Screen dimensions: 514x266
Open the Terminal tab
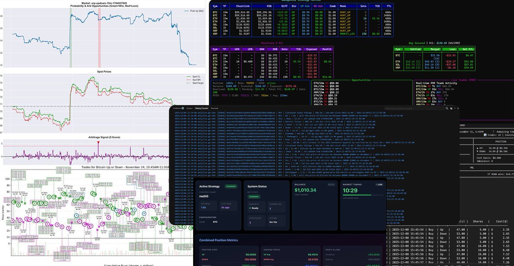(x=214, y=108)
